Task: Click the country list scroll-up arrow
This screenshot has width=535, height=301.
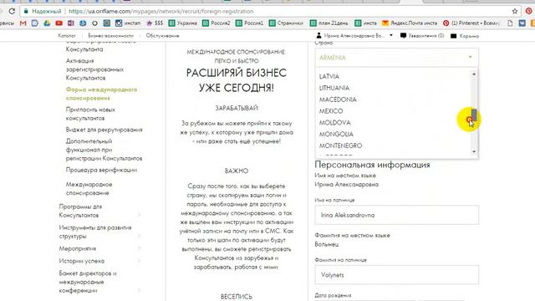Action: [474, 74]
